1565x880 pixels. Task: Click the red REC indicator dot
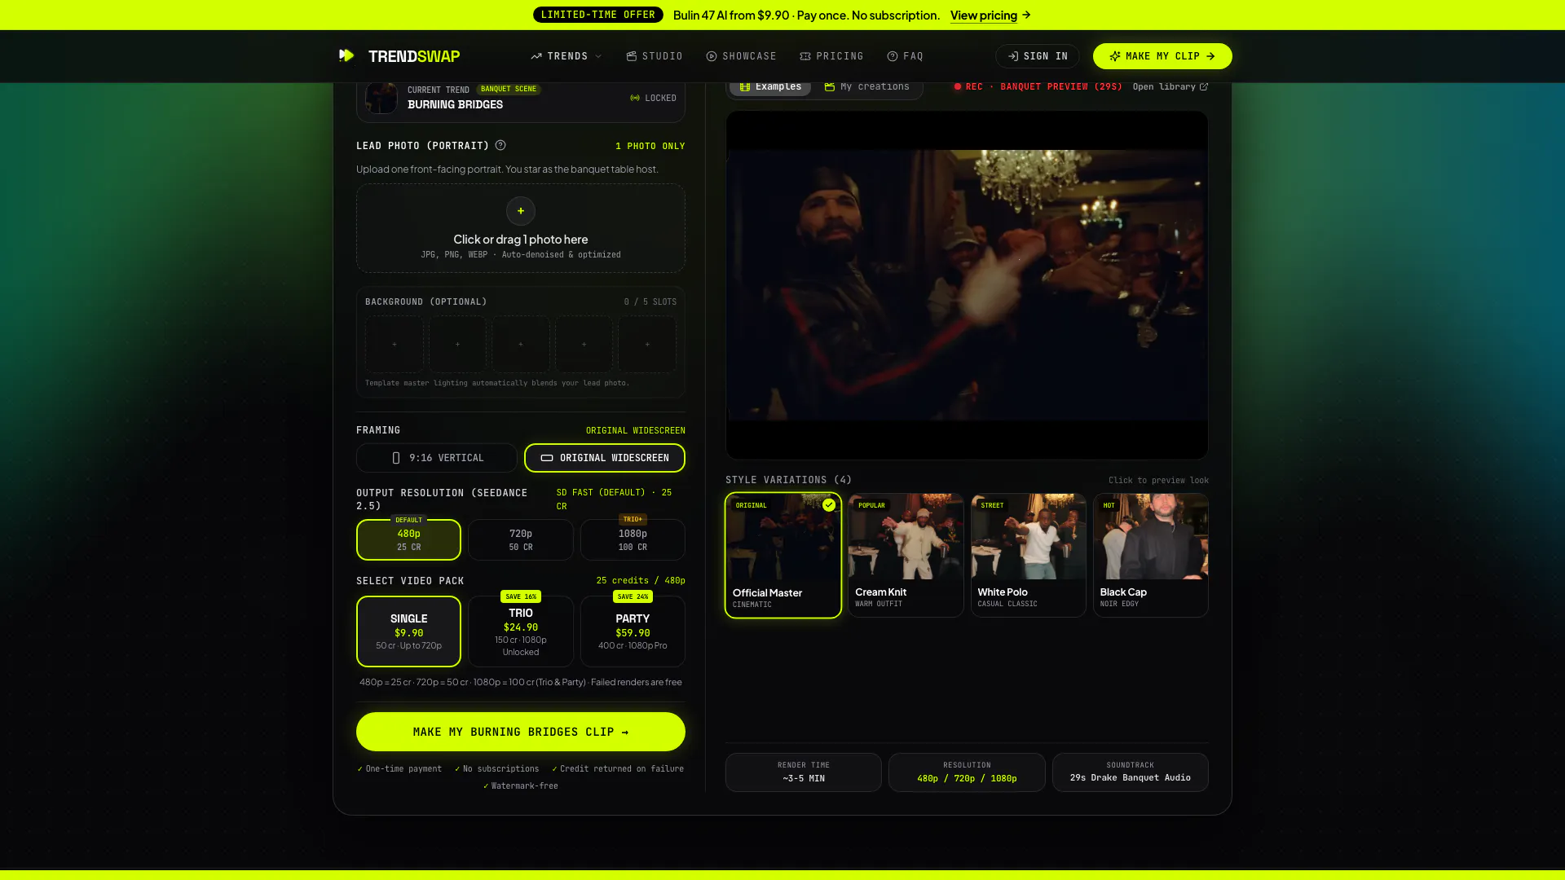pos(958,86)
